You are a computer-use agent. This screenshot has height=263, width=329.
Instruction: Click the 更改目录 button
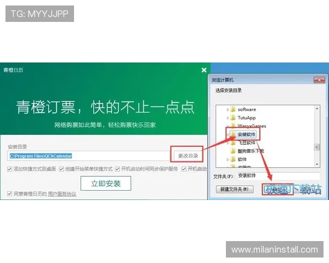[x=188, y=156]
